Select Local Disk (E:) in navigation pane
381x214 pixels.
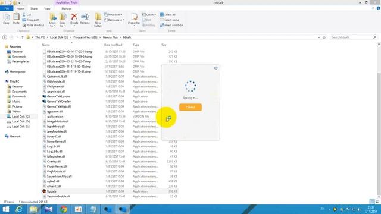21,127
